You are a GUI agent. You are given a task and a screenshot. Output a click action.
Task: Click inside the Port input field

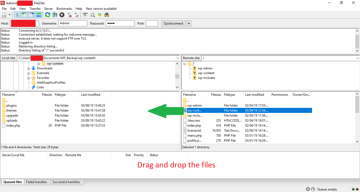(x=152, y=23)
